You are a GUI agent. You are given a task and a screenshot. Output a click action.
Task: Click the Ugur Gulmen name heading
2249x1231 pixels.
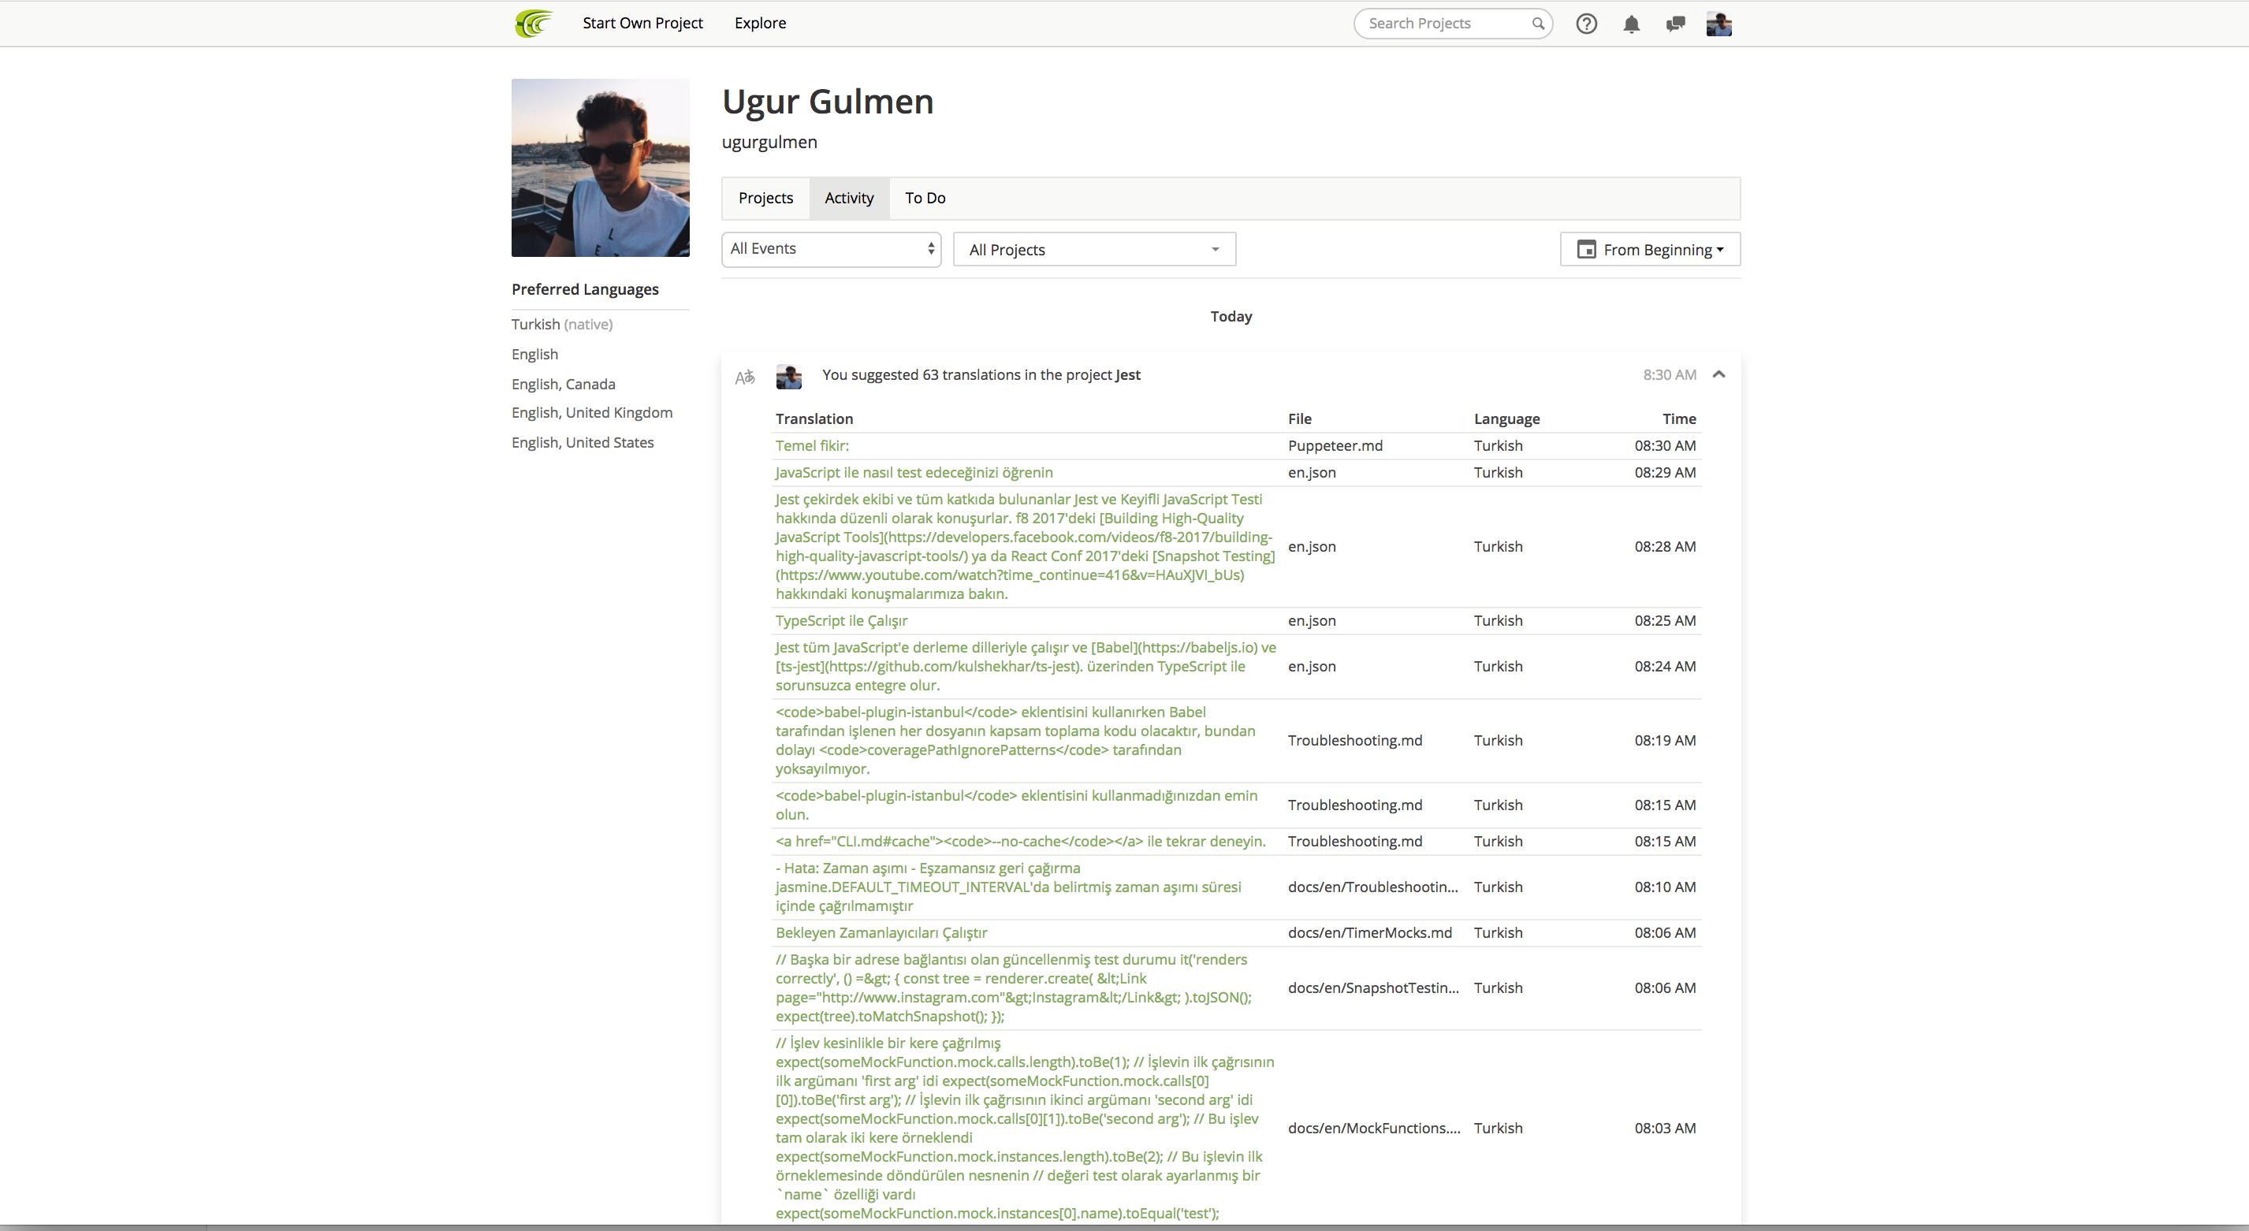(828, 102)
